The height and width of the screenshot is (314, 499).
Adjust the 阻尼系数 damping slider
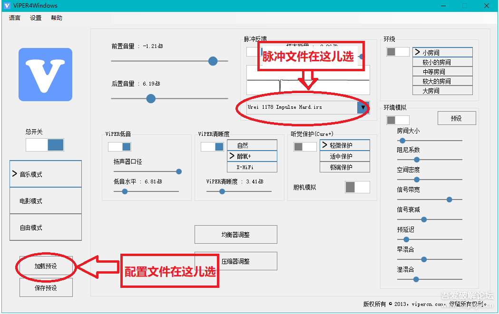[x=417, y=160]
